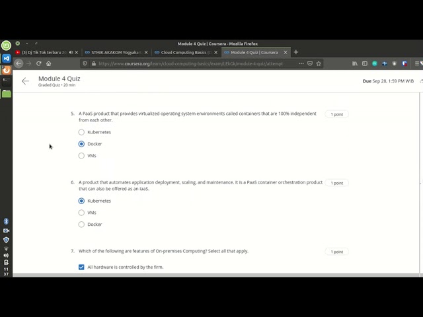Uncheck All hardware is controlled by the firm
Image resolution: width=423 pixels, height=317 pixels.
click(x=81, y=267)
